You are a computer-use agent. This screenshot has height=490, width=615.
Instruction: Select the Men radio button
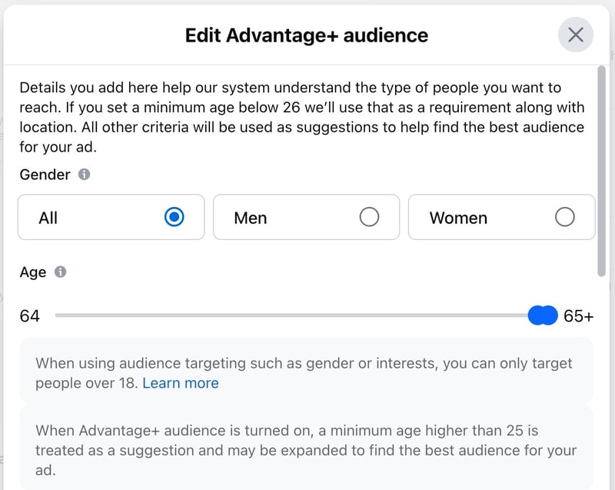coord(371,217)
